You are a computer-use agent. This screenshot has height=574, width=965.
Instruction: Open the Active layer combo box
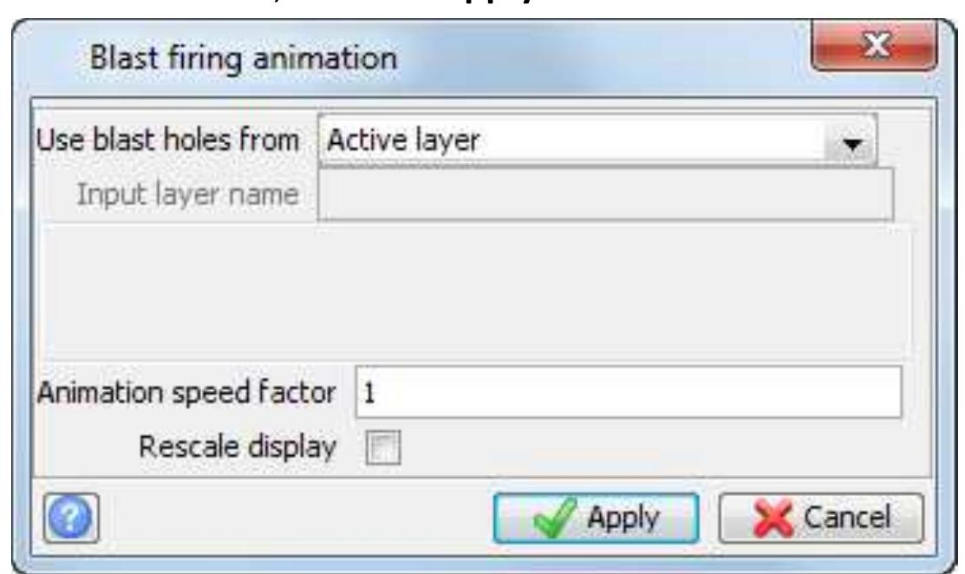point(597,140)
